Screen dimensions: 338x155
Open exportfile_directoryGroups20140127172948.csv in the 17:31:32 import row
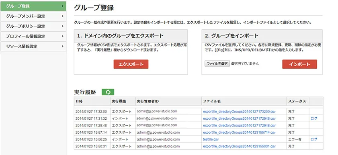pyautogui.click(x=239, y=118)
